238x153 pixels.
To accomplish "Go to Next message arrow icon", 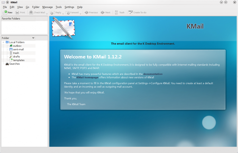I will pyautogui.click(x=103, y=12).
